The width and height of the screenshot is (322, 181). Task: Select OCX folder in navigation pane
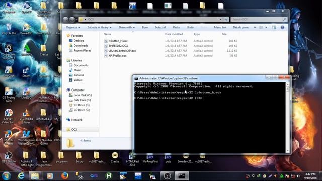pyautogui.click(x=72, y=130)
